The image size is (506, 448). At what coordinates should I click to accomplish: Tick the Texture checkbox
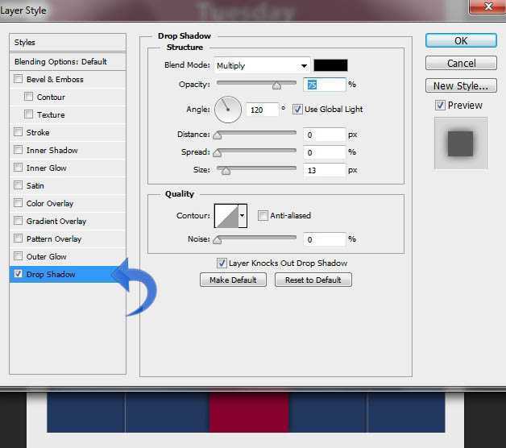pos(28,114)
